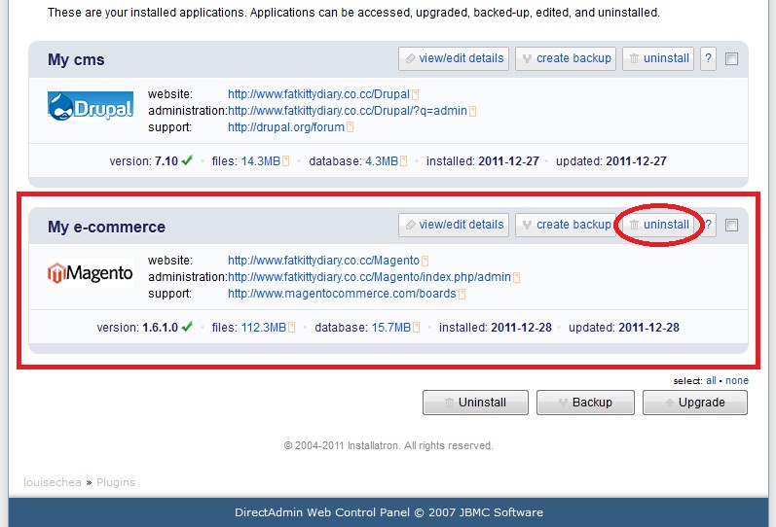
Task: Click icon next to 112.3MB files
Action: pos(291,328)
